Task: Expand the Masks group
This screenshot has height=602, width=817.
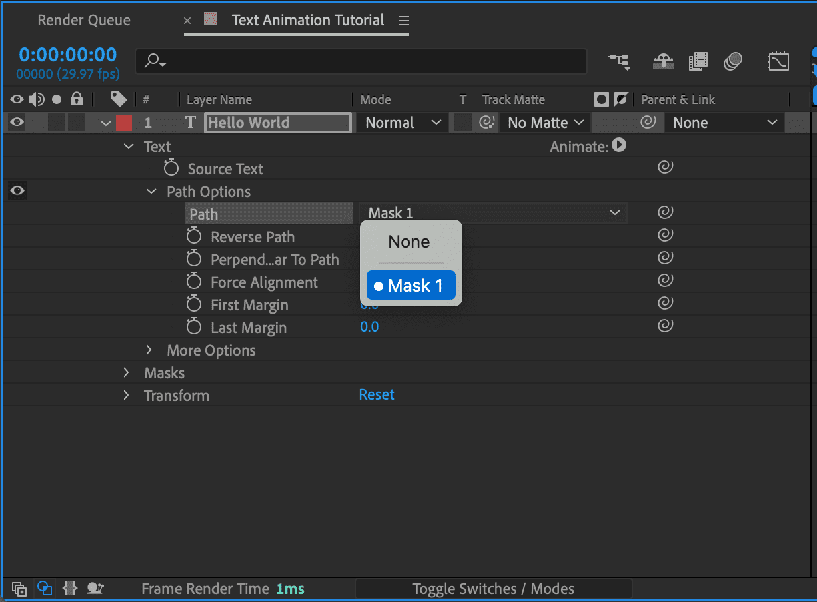Action: [x=127, y=372]
